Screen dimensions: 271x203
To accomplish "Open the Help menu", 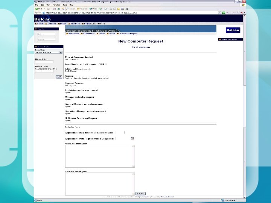I will [71, 5].
